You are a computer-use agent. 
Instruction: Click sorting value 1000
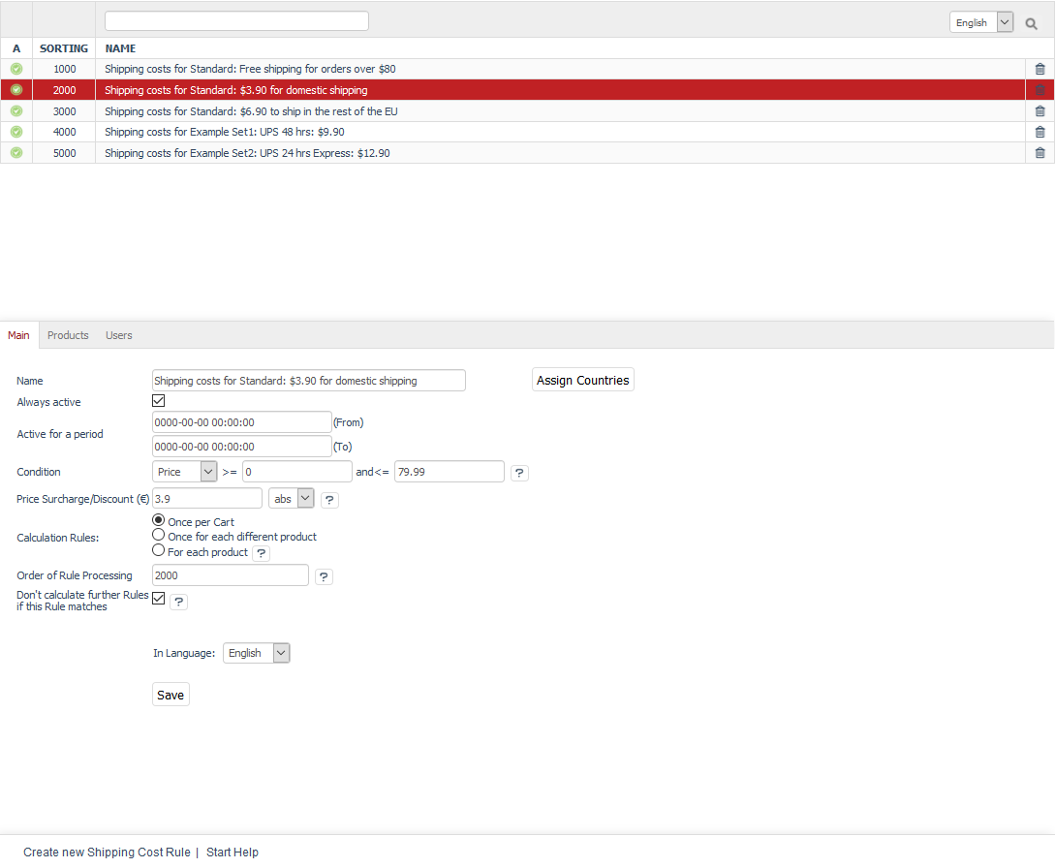pos(65,69)
